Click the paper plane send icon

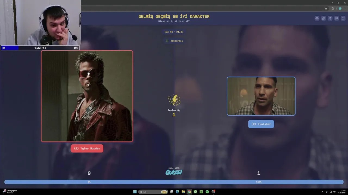pos(330,18)
